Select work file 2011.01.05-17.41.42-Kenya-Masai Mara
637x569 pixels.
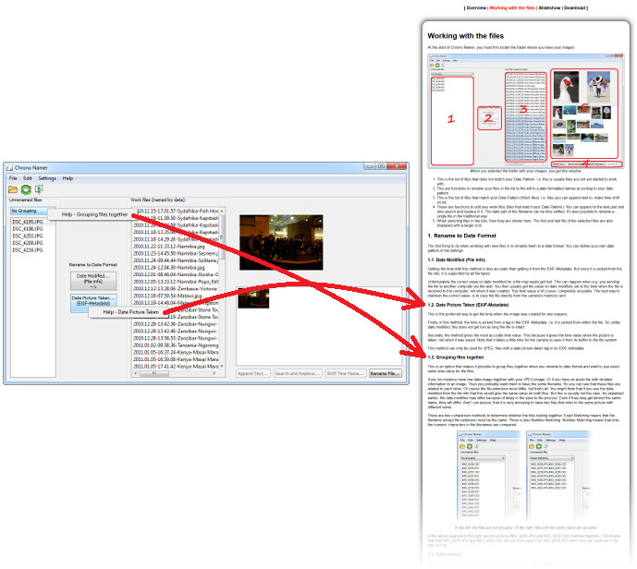pyautogui.click(x=176, y=367)
